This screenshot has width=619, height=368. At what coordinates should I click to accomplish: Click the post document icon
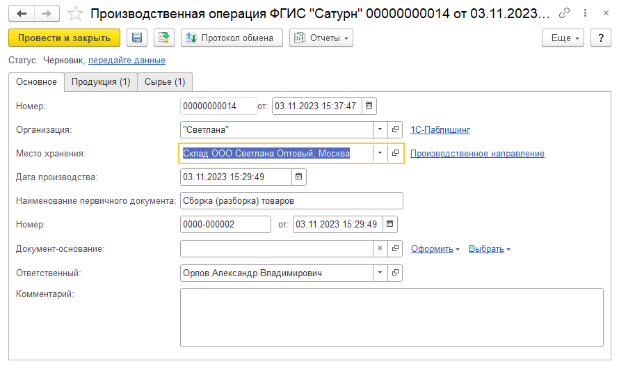(x=164, y=38)
